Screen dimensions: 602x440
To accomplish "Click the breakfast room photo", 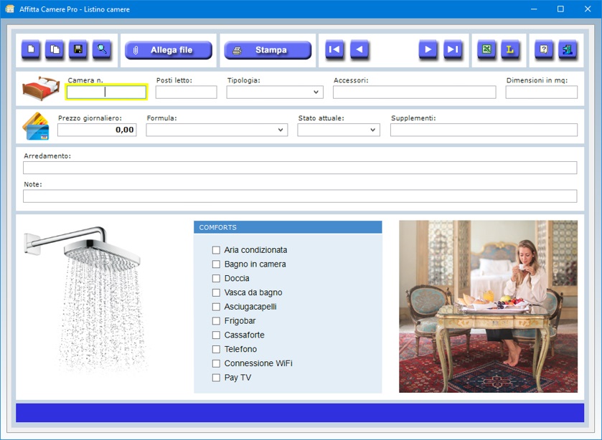I will 488,306.
